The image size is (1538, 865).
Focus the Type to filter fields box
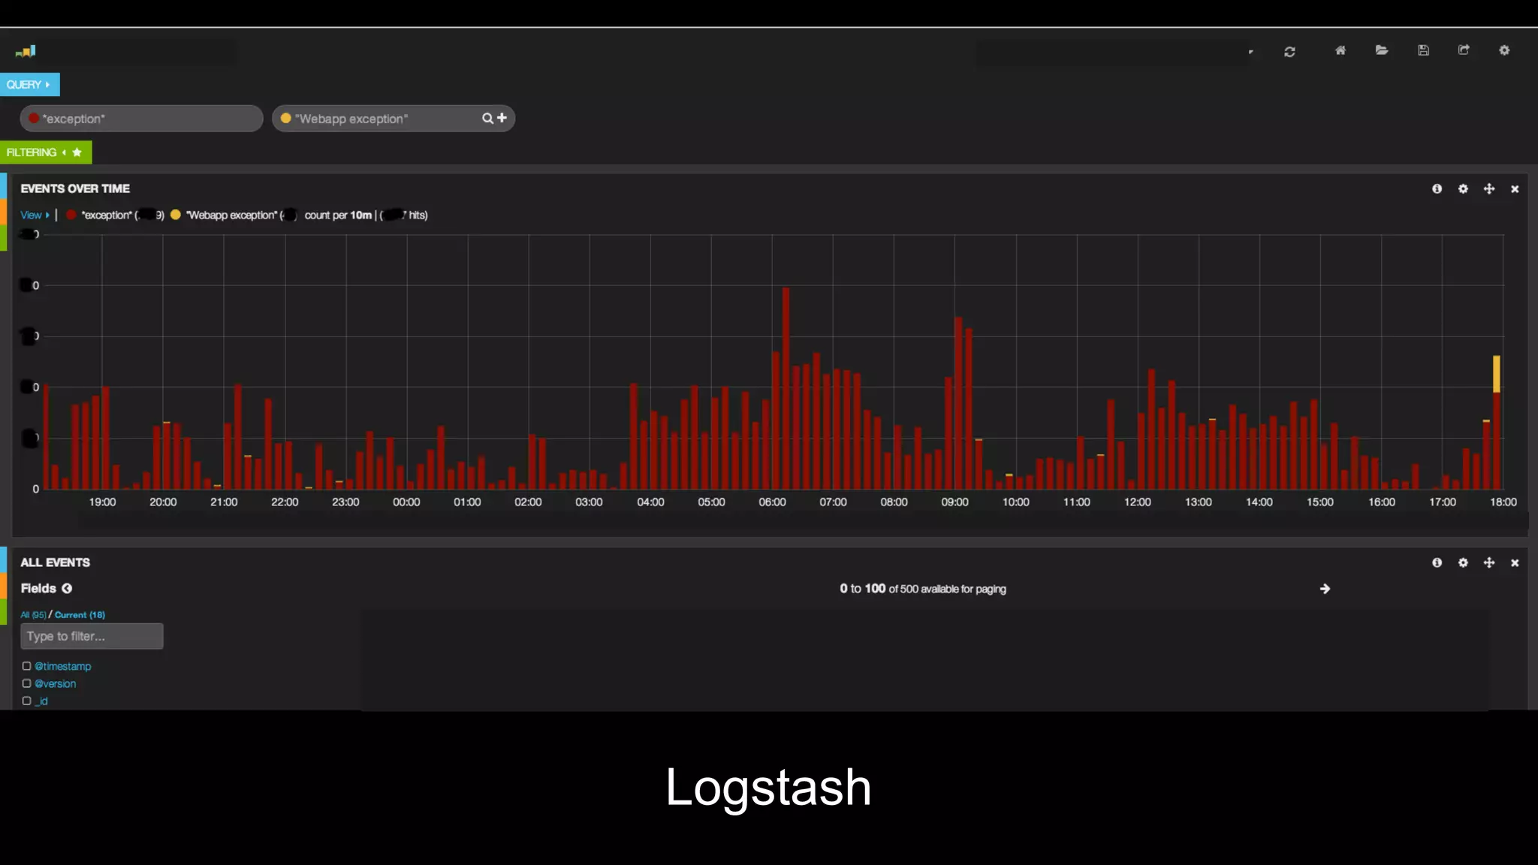(92, 636)
